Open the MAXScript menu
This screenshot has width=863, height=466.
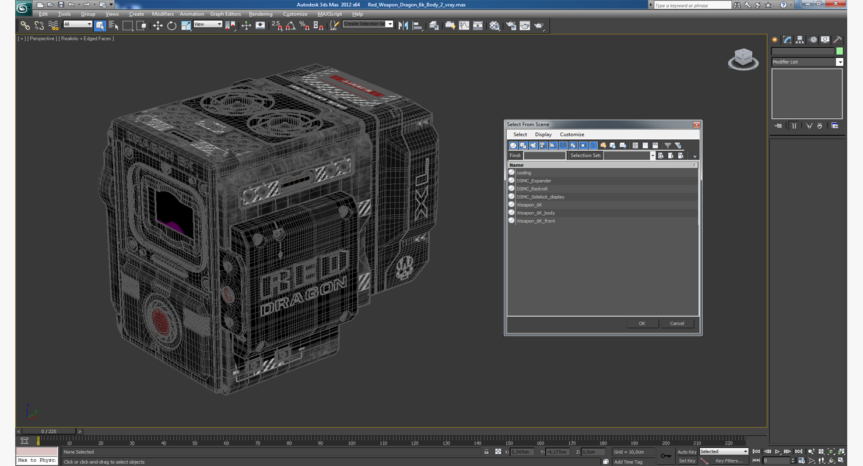pyautogui.click(x=329, y=14)
